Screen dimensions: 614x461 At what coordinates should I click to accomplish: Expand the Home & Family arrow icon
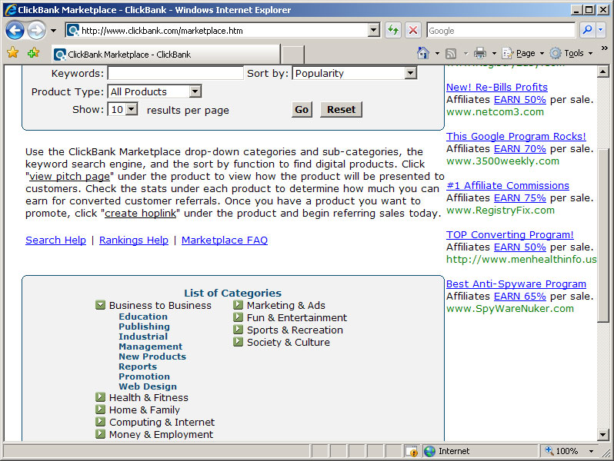tap(100, 410)
